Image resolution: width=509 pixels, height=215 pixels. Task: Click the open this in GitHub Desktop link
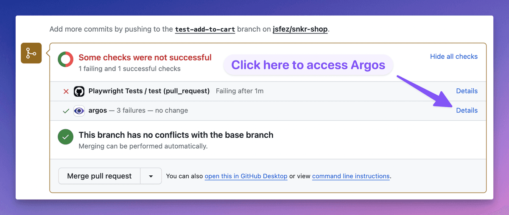click(246, 176)
